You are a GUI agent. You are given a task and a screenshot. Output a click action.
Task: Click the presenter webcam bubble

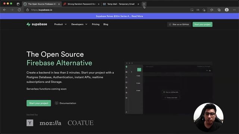point(208,118)
